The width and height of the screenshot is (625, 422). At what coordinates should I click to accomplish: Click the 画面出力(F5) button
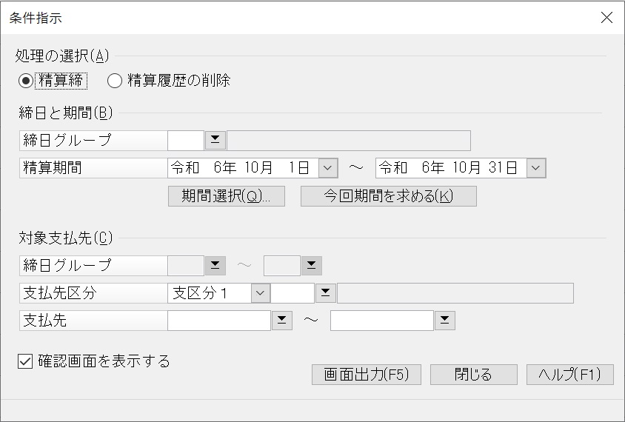pyautogui.click(x=367, y=375)
